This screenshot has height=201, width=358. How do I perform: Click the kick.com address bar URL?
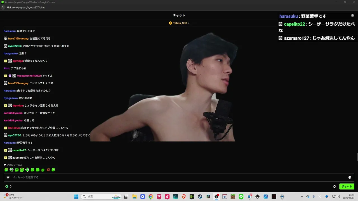tap(26, 8)
